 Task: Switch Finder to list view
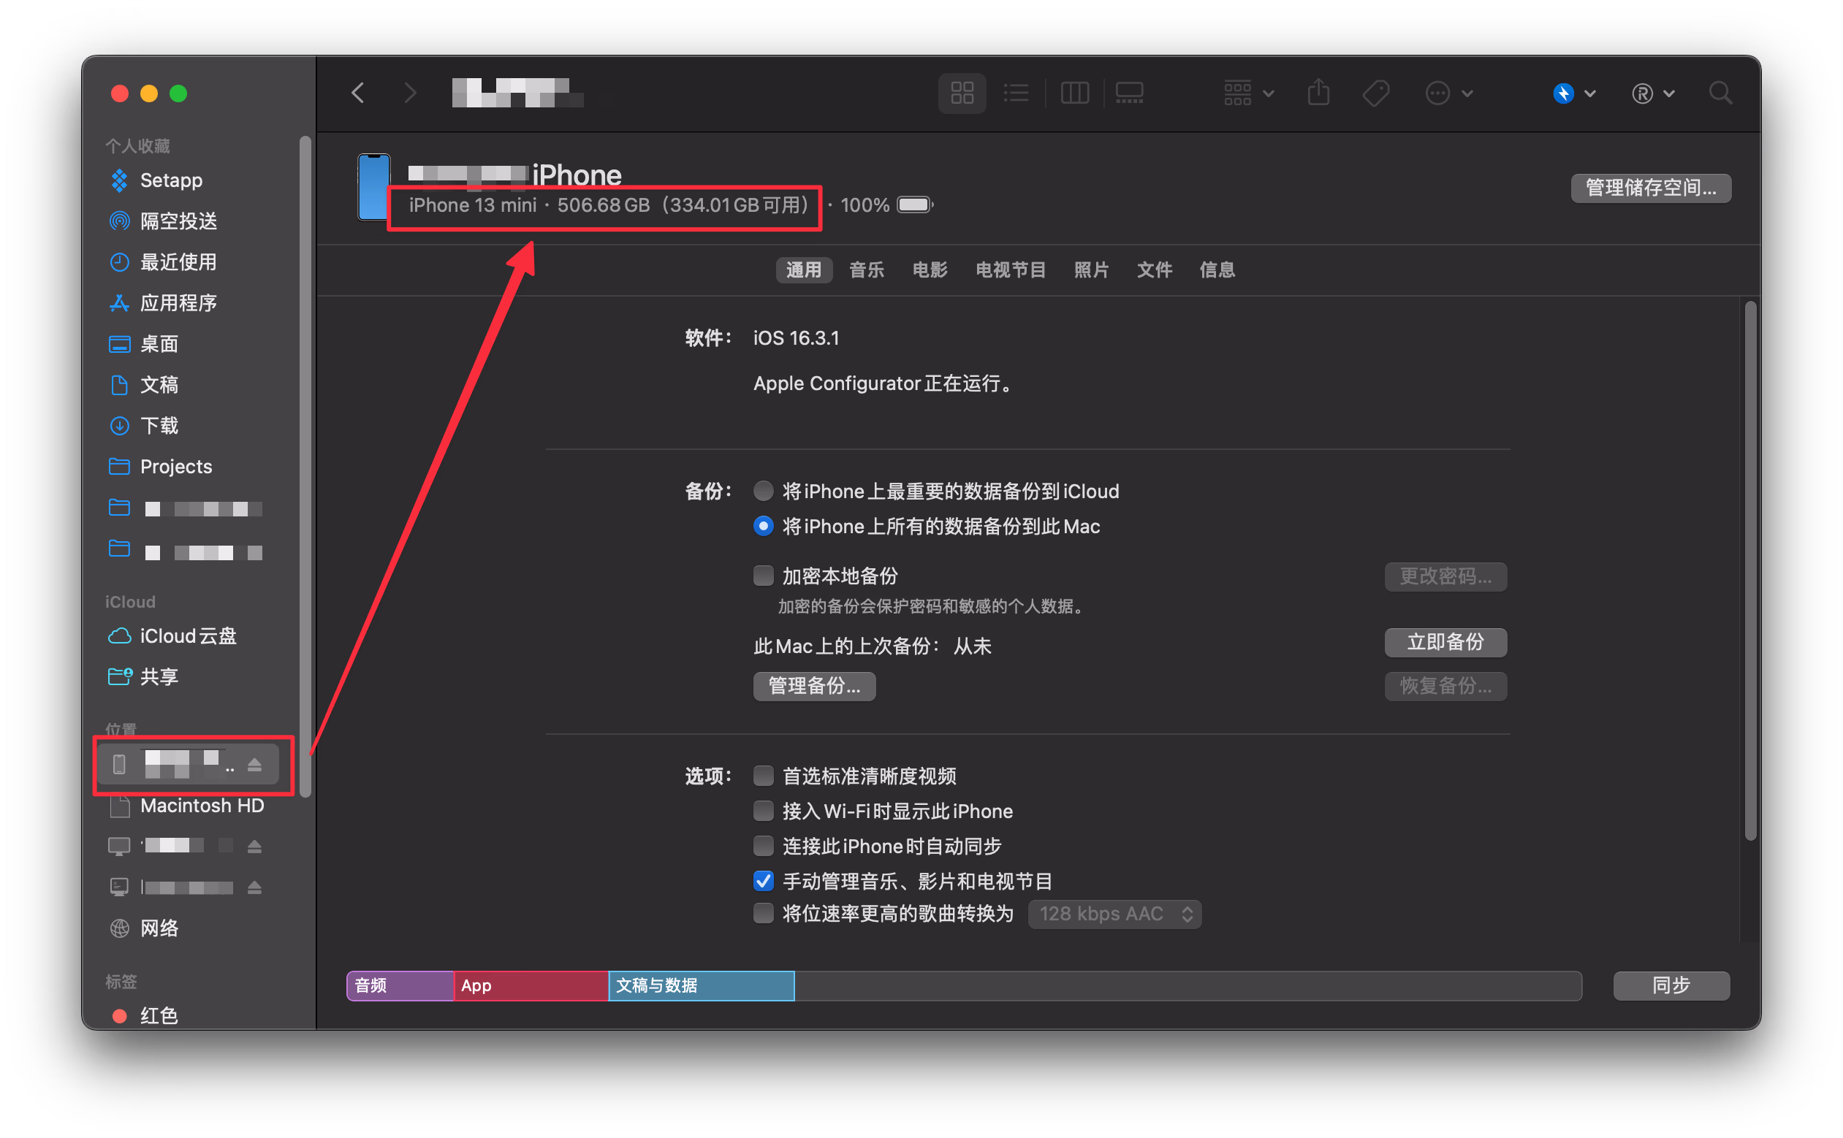1016,93
